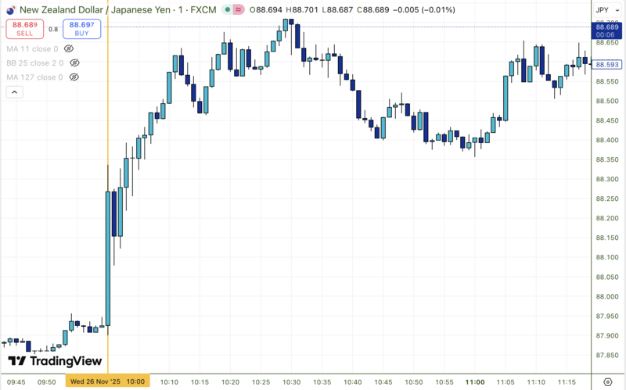Click the 11:15 time axis label

coord(567,382)
